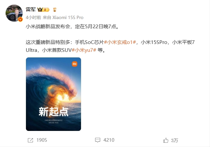
Task: Click the orange MI logo on poster
Action: [x=74, y=64]
